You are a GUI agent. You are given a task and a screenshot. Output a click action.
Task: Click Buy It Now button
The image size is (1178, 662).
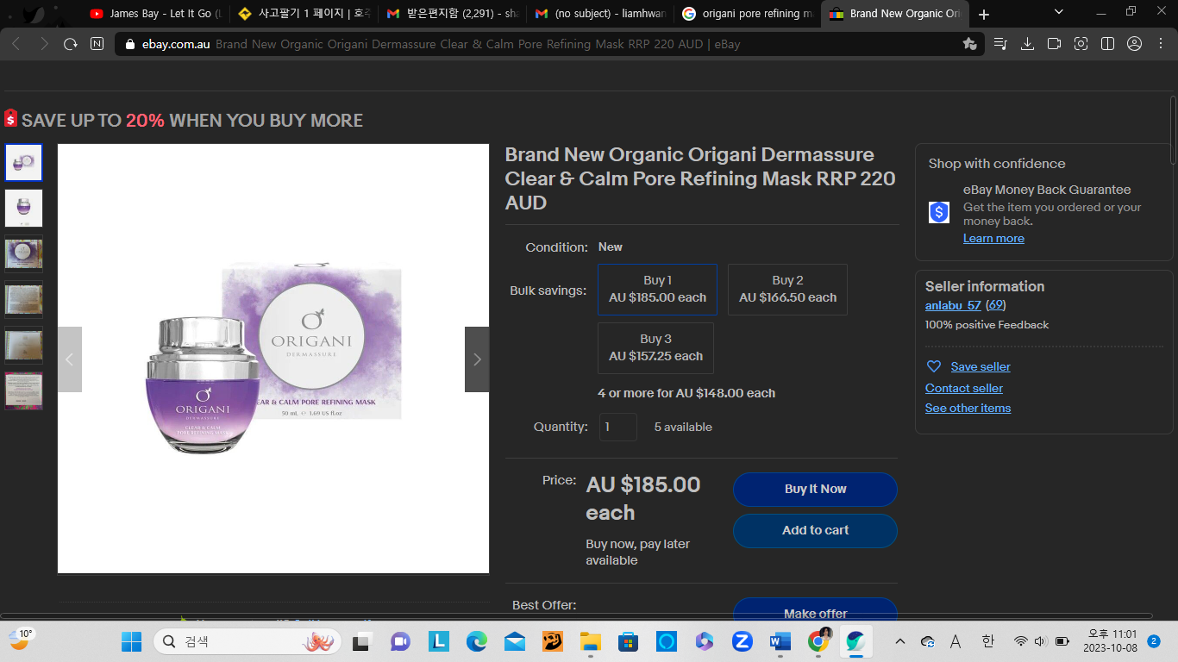point(815,489)
